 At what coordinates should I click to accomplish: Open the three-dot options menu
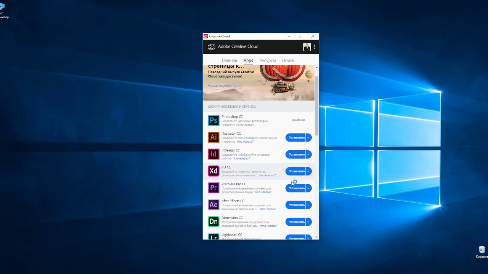(x=315, y=47)
